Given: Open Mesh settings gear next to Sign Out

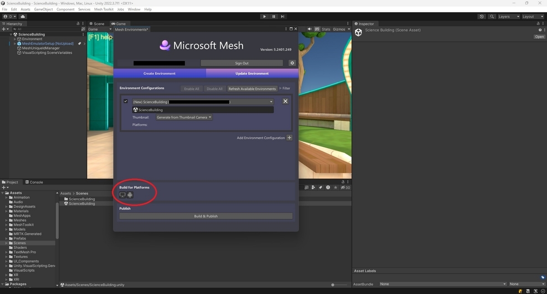Looking at the screenshot, I should point(292,63).
